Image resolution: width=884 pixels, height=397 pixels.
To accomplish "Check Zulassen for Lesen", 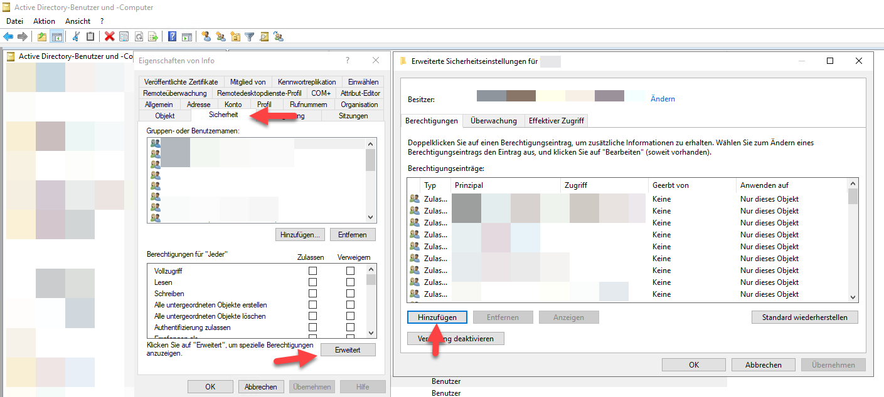I will (312, 282).
